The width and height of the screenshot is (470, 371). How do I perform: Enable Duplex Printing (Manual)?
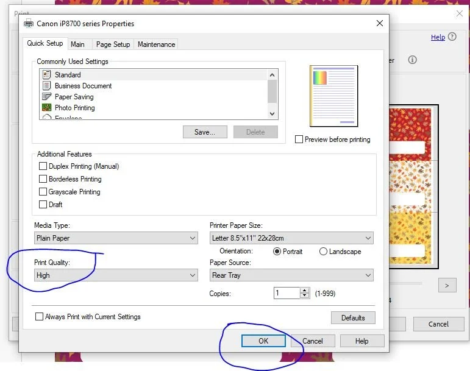43,166
